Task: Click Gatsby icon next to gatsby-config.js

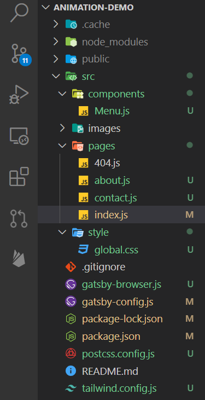Action: coord(71,302)
